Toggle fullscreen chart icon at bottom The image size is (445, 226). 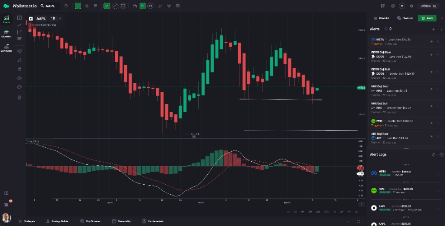[x=359, y=222]
